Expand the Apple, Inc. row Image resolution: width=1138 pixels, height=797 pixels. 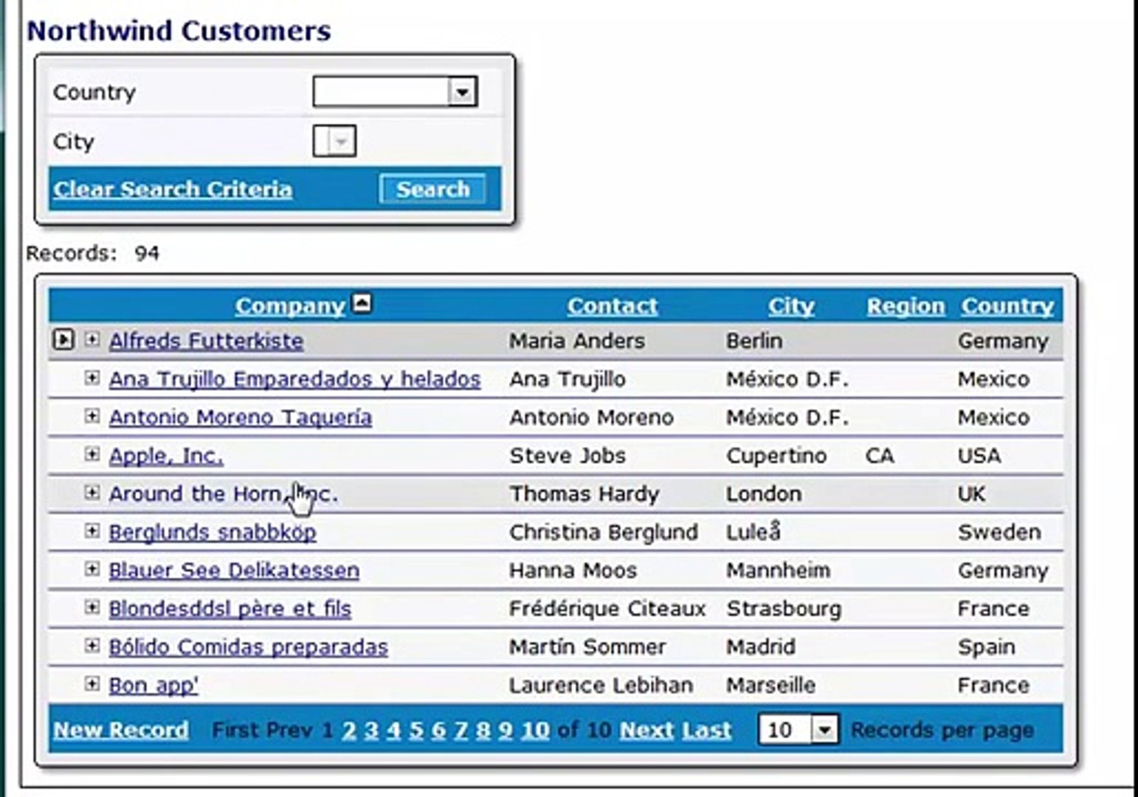pos(92,455)
